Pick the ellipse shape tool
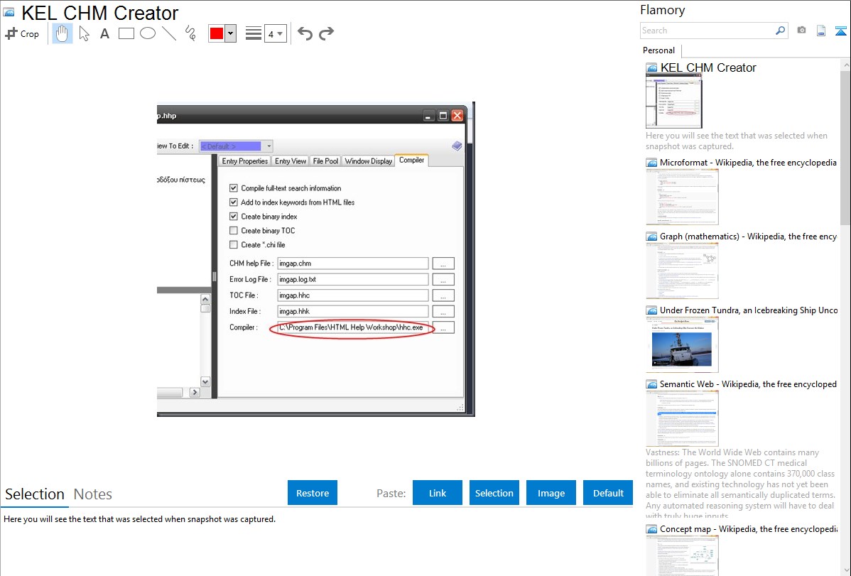The image size is (851, 576). click(148, 33)
